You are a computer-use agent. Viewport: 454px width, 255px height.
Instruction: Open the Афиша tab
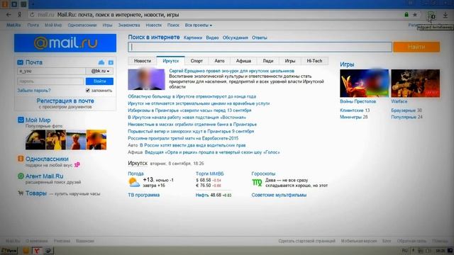coord(243,61)
